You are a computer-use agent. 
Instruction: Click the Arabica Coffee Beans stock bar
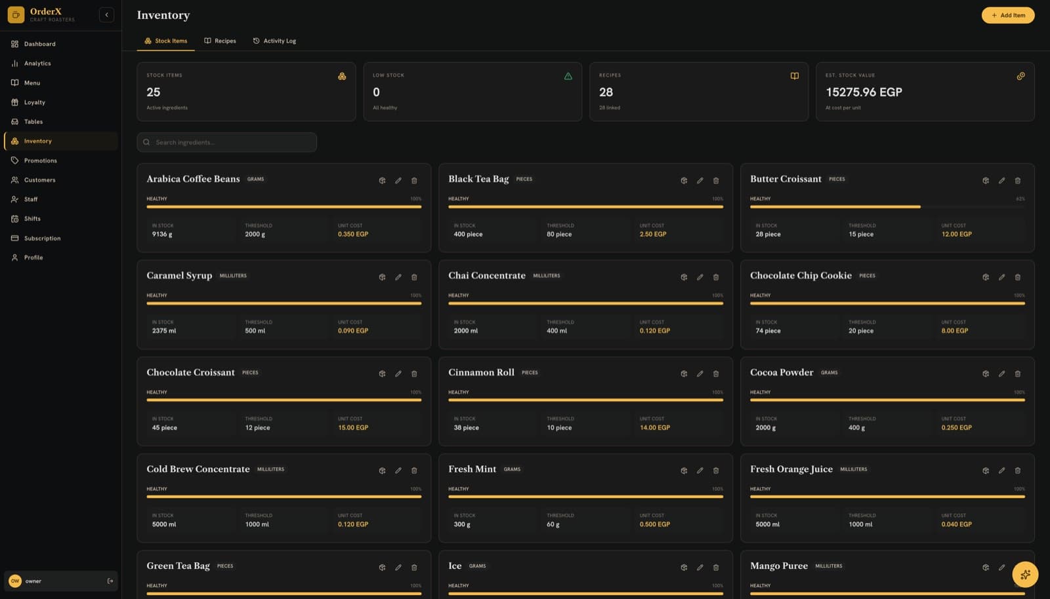click(284, 206)
